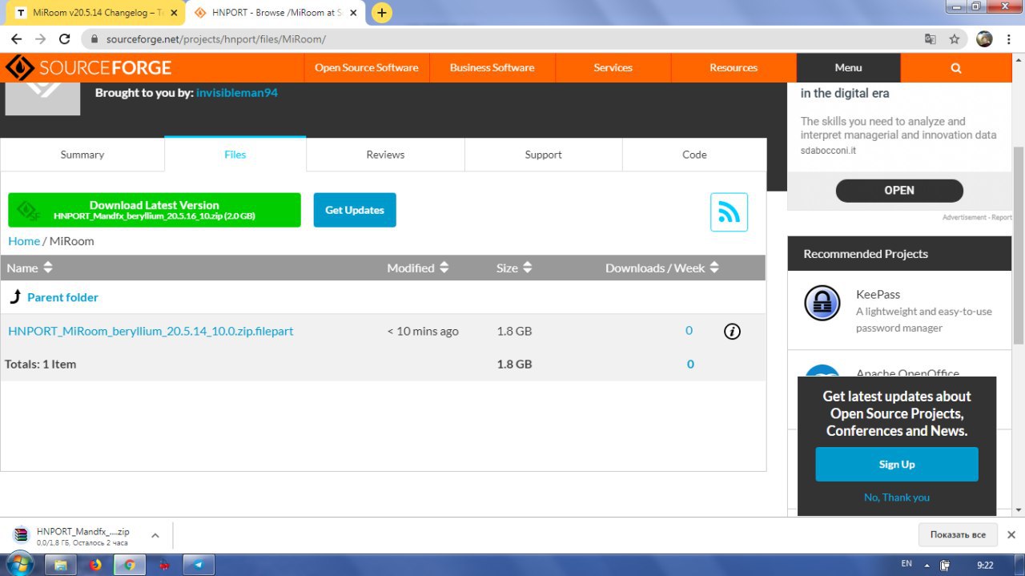Open Firefox from the taskbar
This screenshot has width=1025, height=576.
(96, 565)
